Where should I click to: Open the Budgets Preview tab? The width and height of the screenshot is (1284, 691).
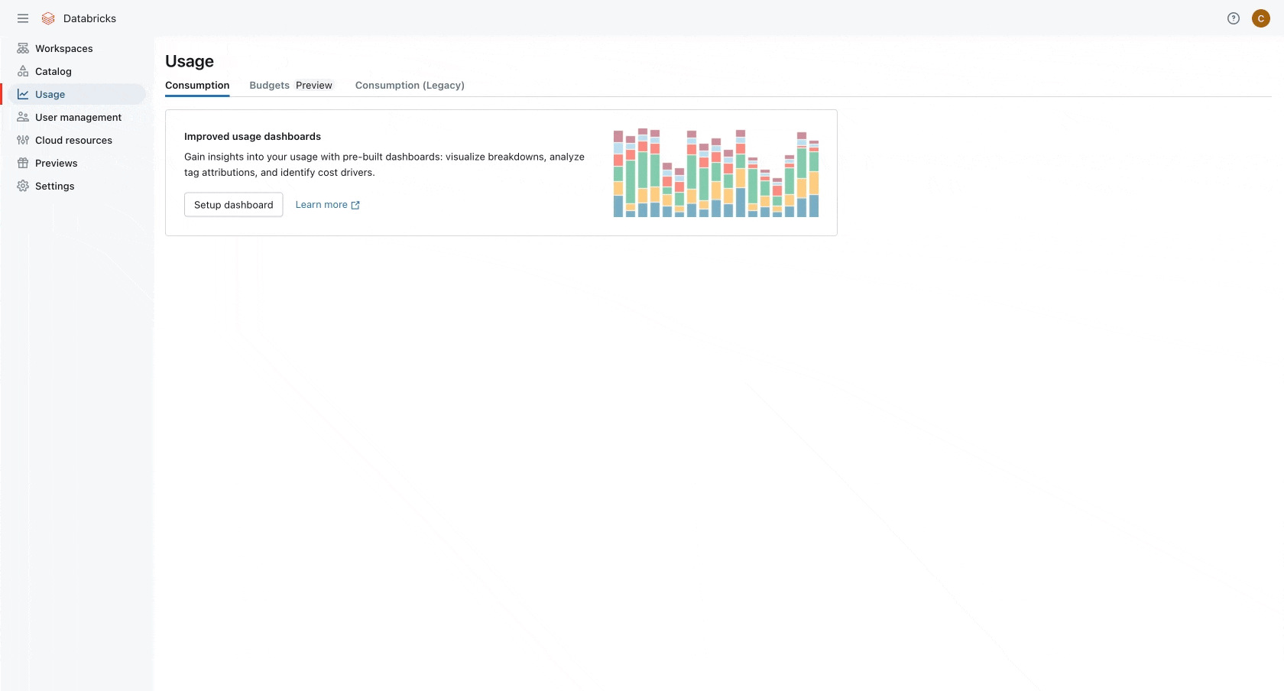[x=290, y=86]
